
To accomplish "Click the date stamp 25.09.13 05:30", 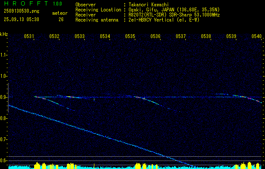I will [x=21, y=19].
